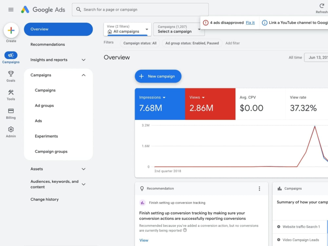Open the Billing card icon

pyautogui.click(x=11, y=111)
